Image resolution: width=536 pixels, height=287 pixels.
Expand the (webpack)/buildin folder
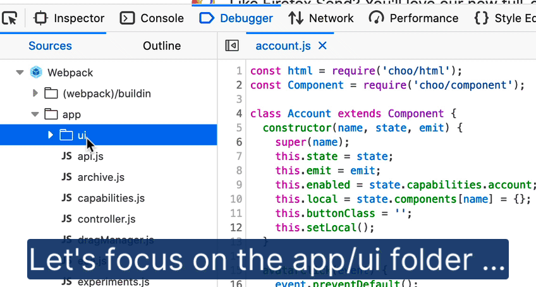tap(35, 93)
